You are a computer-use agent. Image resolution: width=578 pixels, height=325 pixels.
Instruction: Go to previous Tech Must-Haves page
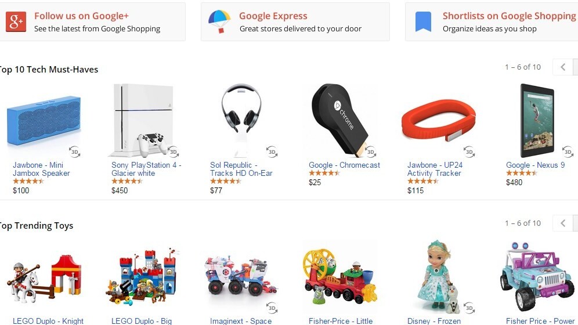(x=562, y=67)
